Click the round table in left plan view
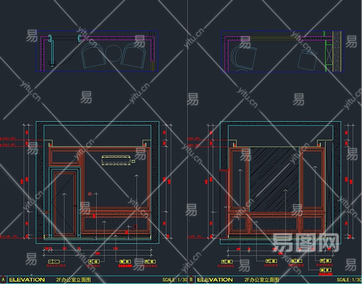Viewport: 362px width, 284px height. (x=113, y=54)
